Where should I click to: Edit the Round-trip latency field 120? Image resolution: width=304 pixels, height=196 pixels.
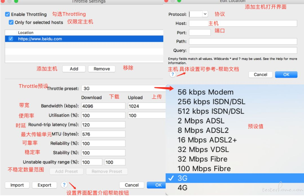coord(103,125)
